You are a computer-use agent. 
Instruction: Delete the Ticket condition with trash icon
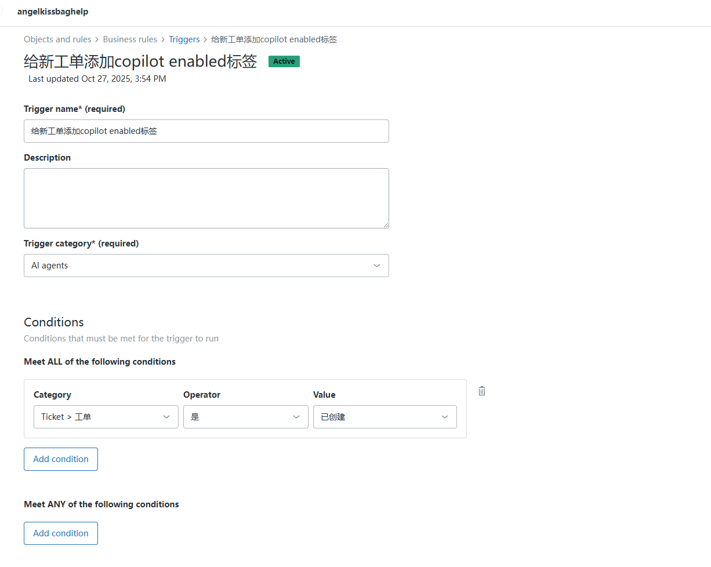tap(481, 391)
